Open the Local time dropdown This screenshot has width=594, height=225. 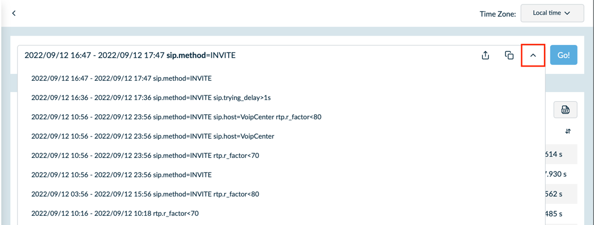point(552,13)
